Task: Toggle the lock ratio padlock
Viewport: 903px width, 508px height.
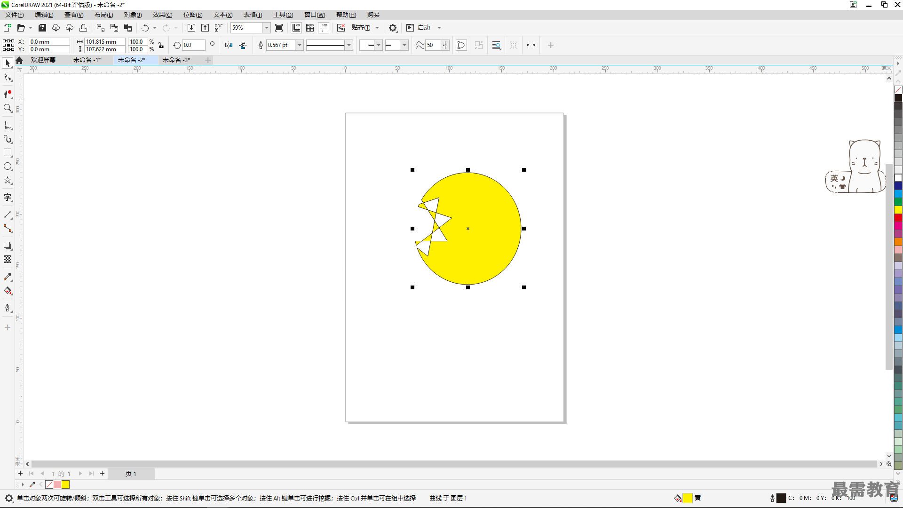Action: [161, 45]
